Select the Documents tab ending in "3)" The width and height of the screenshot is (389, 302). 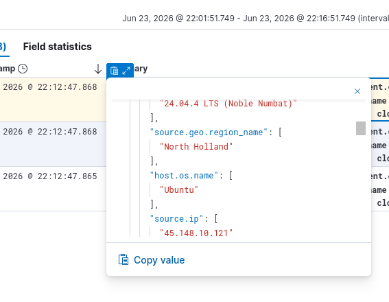[x=3, y=47]
